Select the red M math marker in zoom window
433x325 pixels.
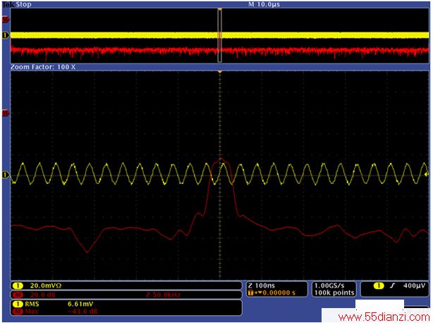tap(5, 114)
